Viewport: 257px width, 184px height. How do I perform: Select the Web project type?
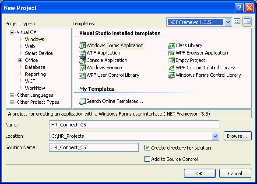tap(30, 46)
